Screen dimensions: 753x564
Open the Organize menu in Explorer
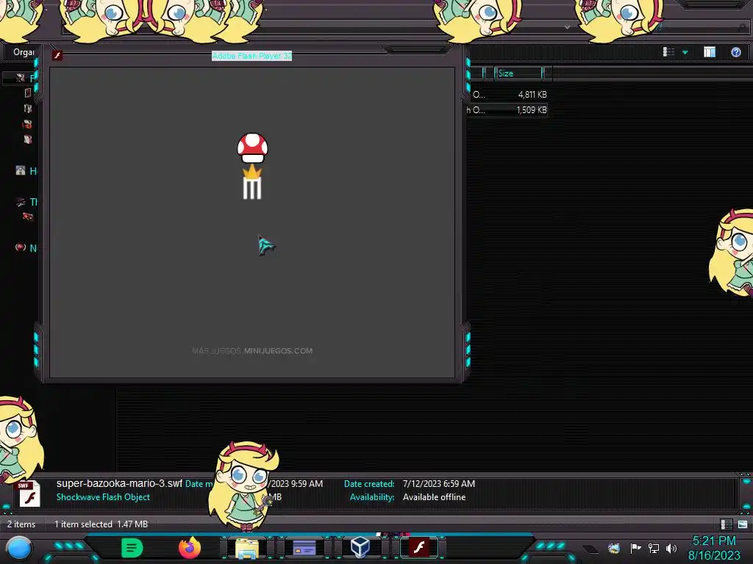pyautogui.click(x=24, y=52)
